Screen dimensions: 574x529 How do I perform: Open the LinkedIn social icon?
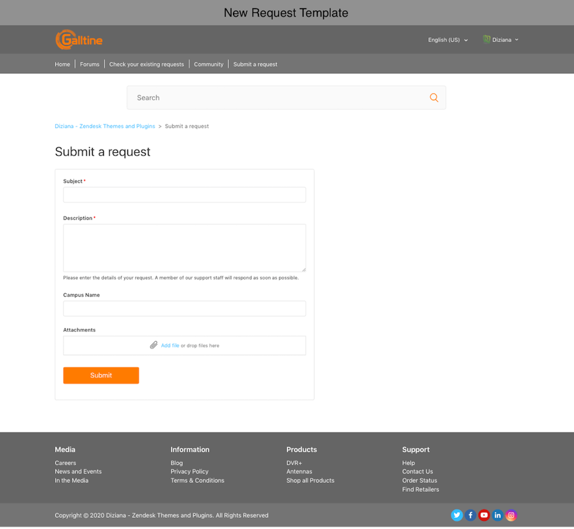[497, 515]
